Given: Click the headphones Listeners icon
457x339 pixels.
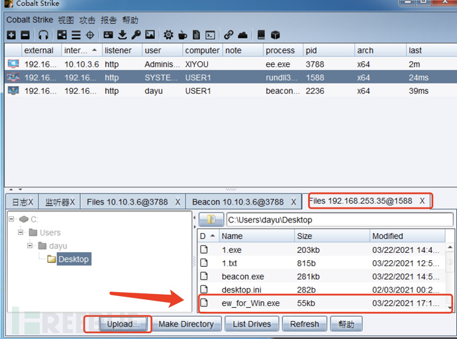Looking at the screenshot, I should [44, 35].
